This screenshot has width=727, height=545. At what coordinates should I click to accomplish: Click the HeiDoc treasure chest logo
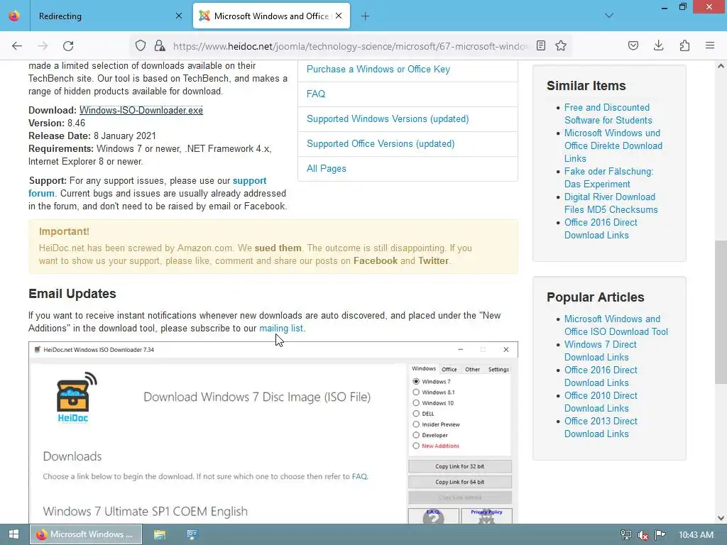[x=75, y=397]
